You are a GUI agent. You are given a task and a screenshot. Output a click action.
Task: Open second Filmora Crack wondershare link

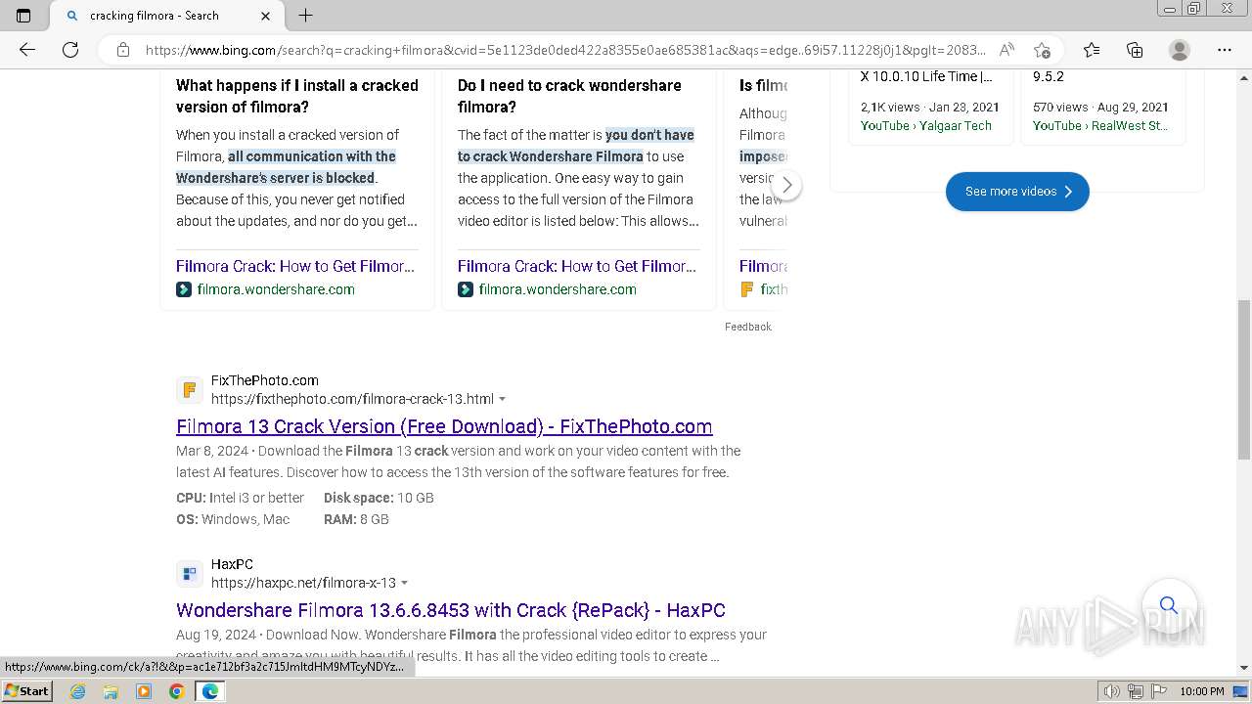pyautogui.click(x=577, y=266)
